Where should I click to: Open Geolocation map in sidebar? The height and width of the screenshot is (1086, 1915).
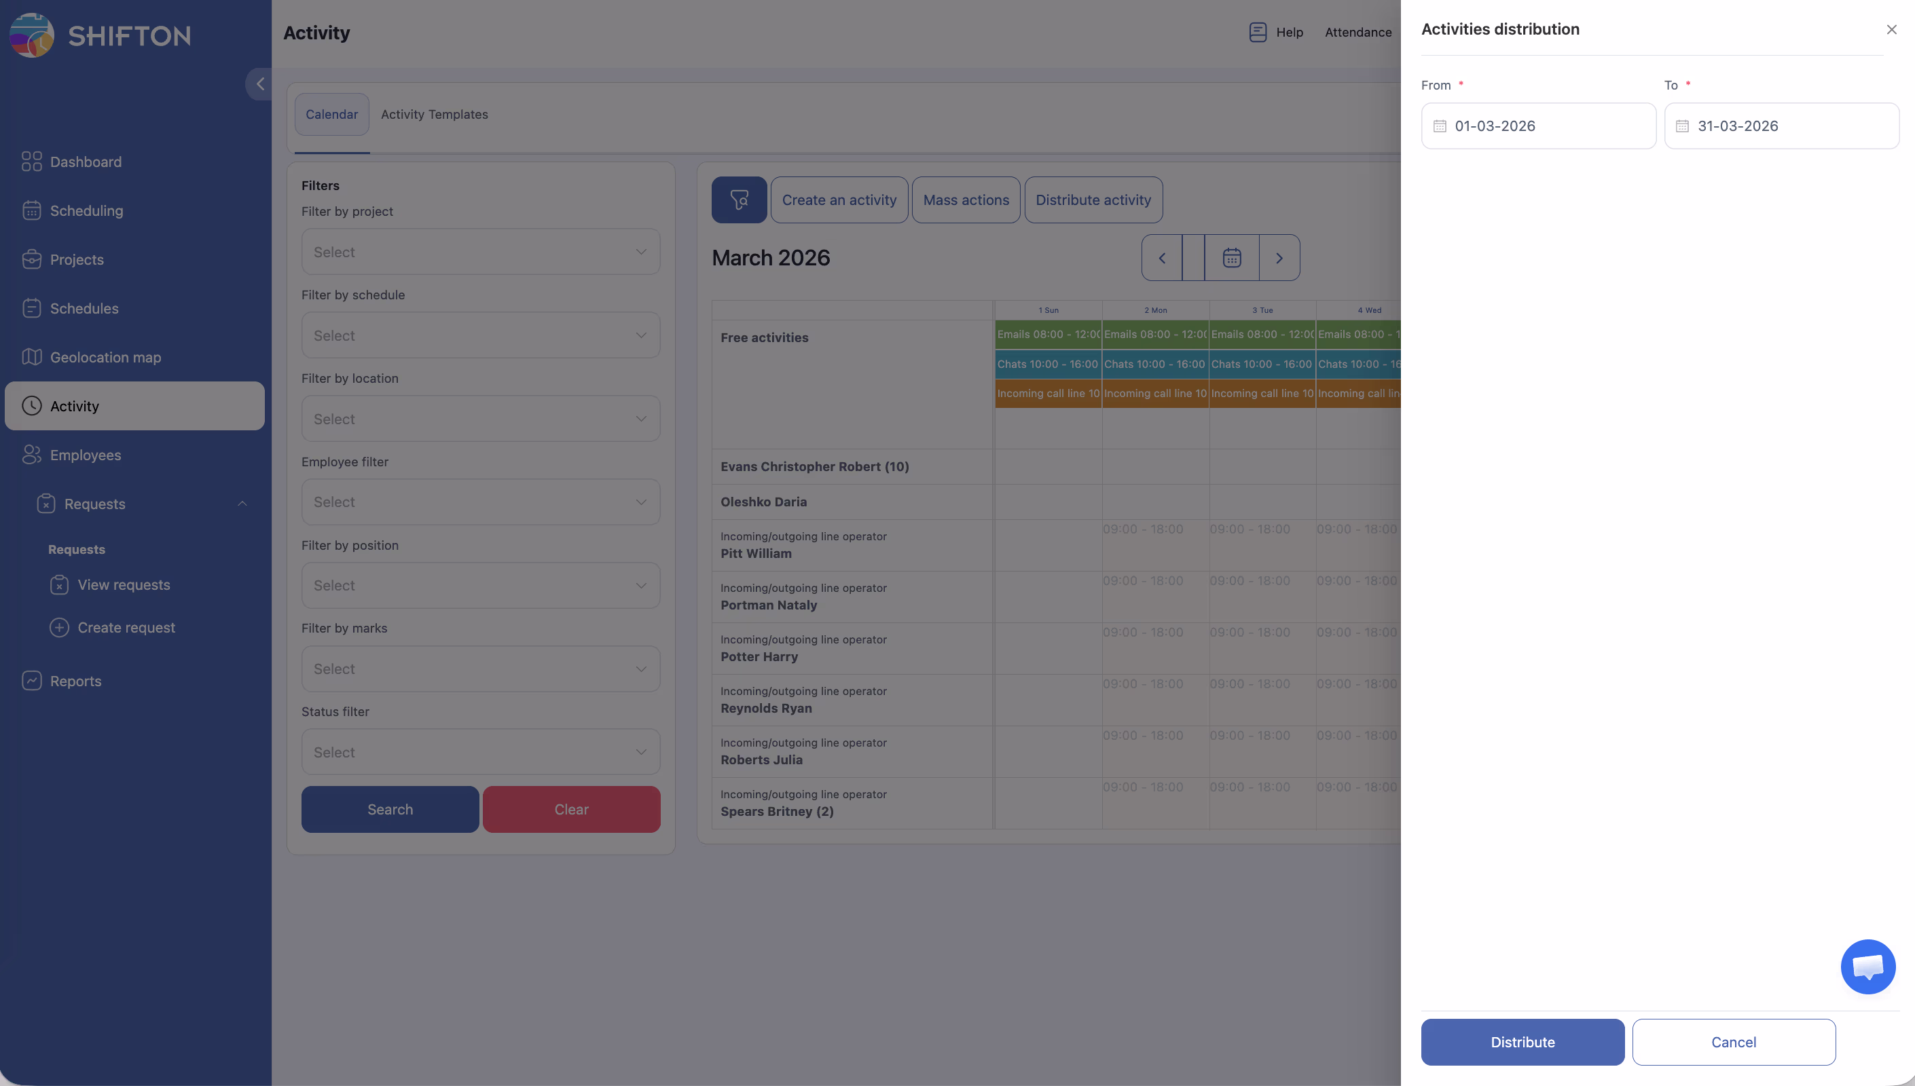[x=105, y=357]
